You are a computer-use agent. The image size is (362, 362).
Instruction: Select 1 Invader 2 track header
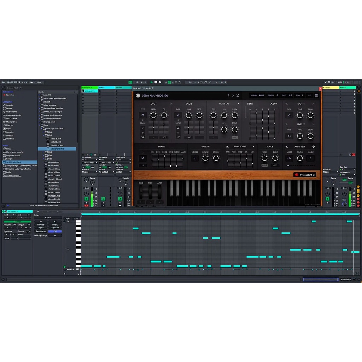(x=90, y=88)
